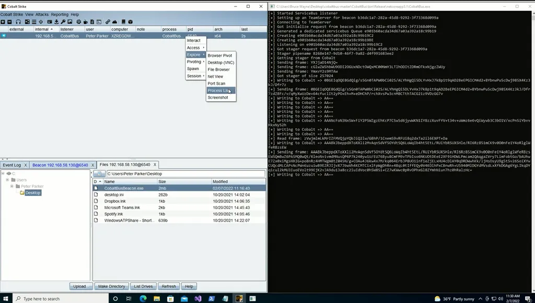Select the desktop.ini file row

click(x=179, y=195)
